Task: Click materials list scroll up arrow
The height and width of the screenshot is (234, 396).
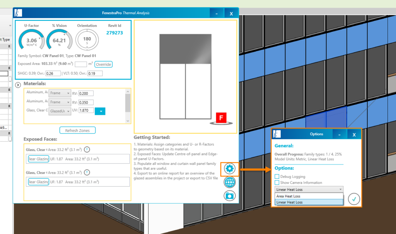Action: pyautogui.click(x=128, y=92)
